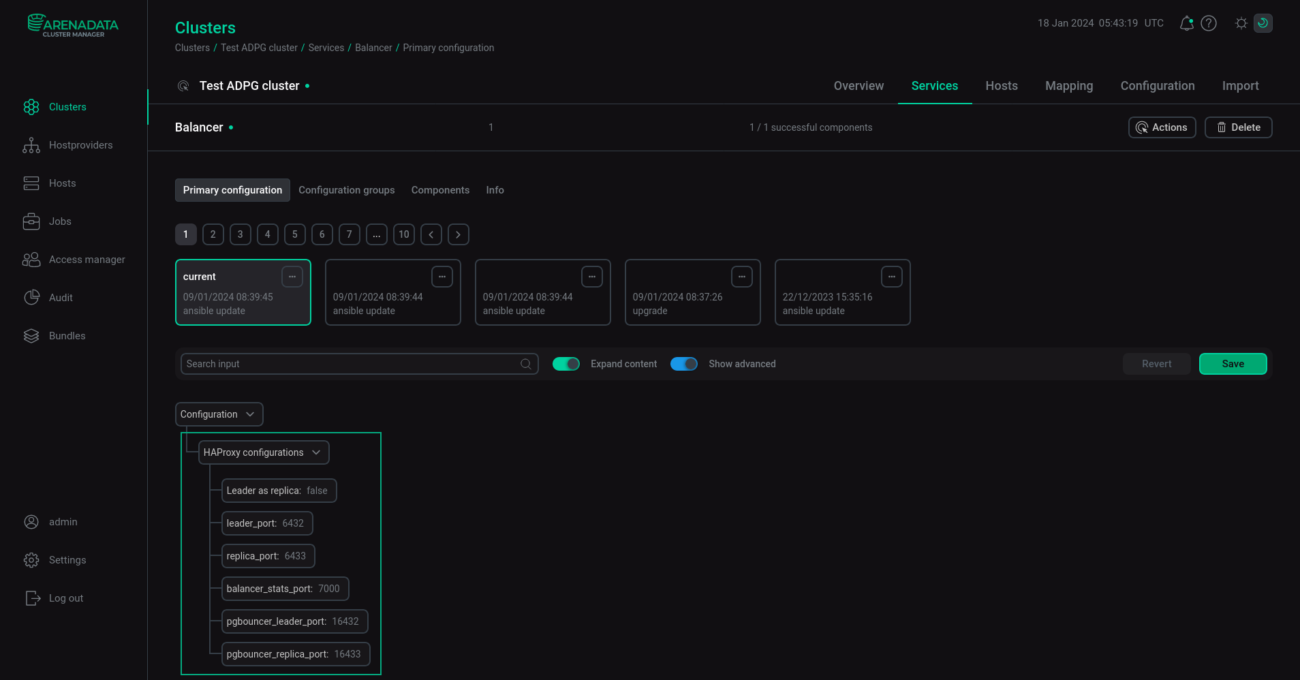Open the Mapping tab
Image resolution: width=1300 pixels, height=680 pixels.
[x=1069, y=86]
